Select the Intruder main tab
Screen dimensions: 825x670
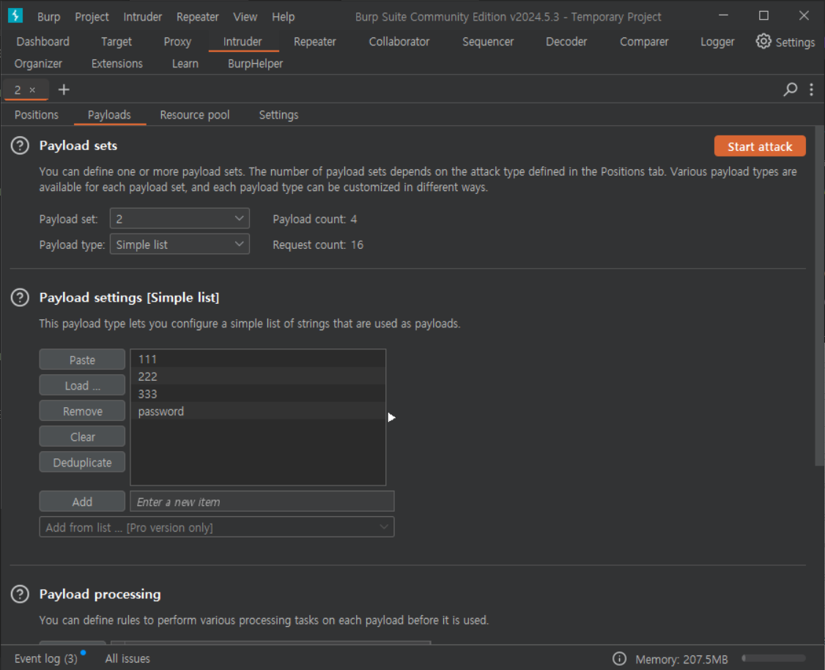(242, 42)
